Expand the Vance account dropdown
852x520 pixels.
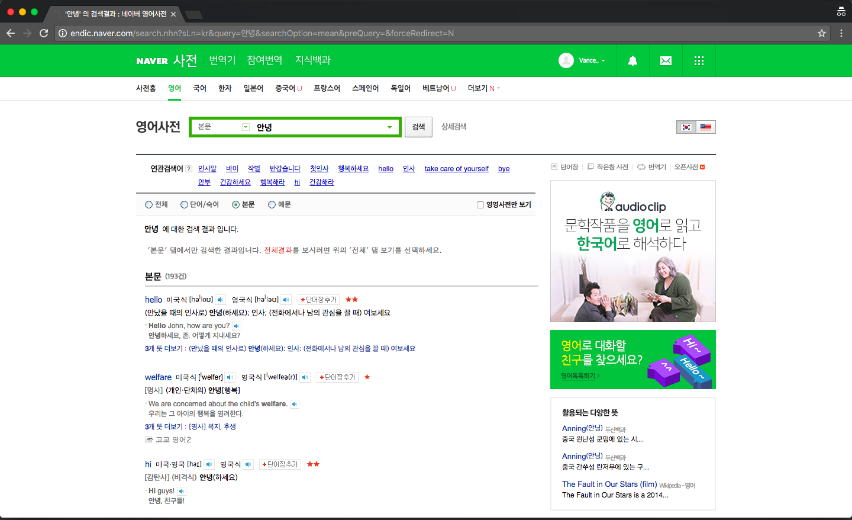point(592,60)
